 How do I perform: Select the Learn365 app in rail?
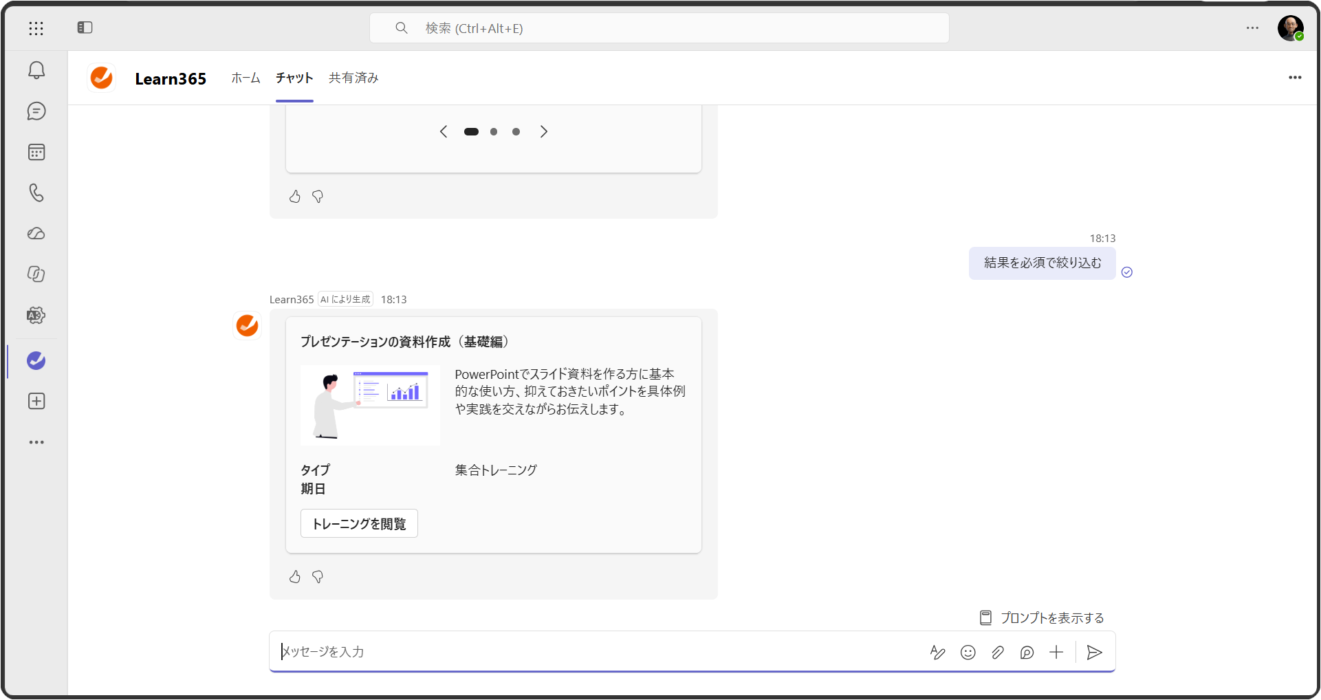(x=36, y=360)
